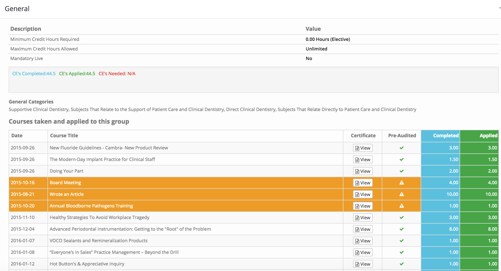Click the General section heading
501x271 pixels.
point(17,9)
